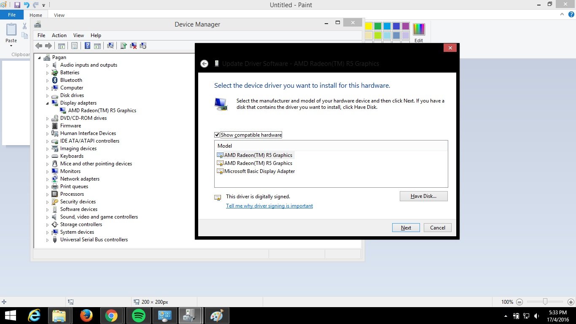
Task: Click the Paste clipboard icon in Paint
Action: coord(11,30)
